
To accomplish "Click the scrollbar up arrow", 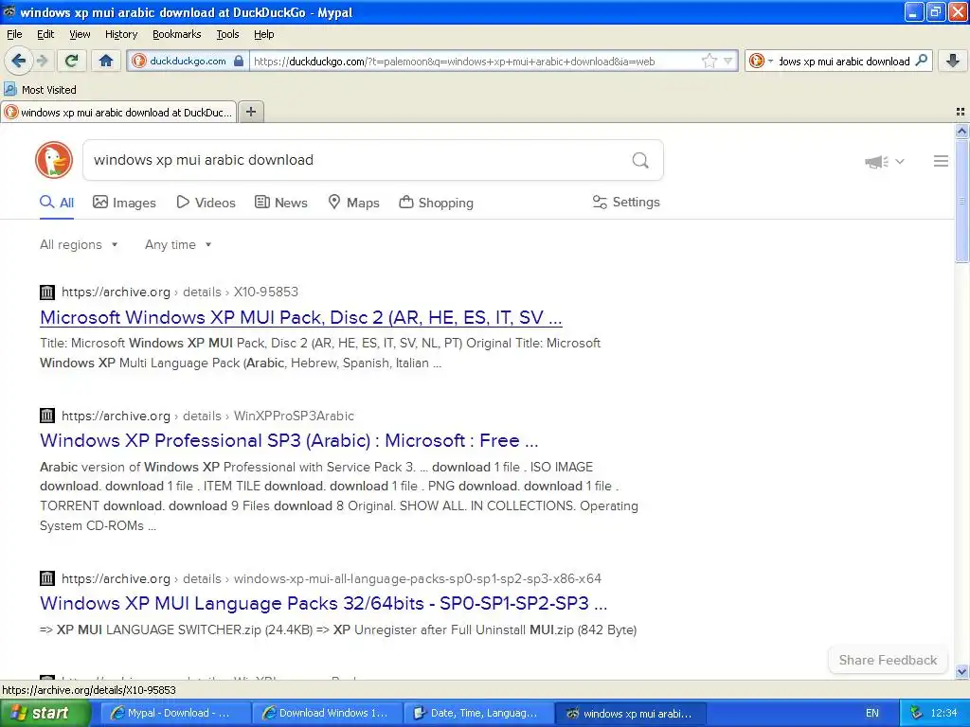I will point(961,131).
